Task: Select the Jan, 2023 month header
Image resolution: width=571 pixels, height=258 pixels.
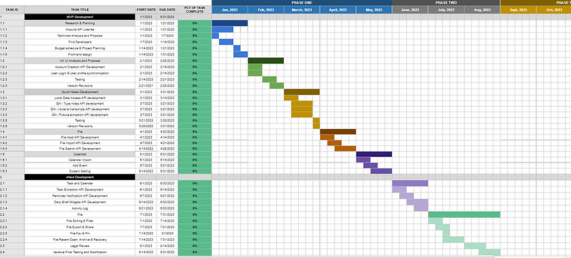Action: (230, 10)
